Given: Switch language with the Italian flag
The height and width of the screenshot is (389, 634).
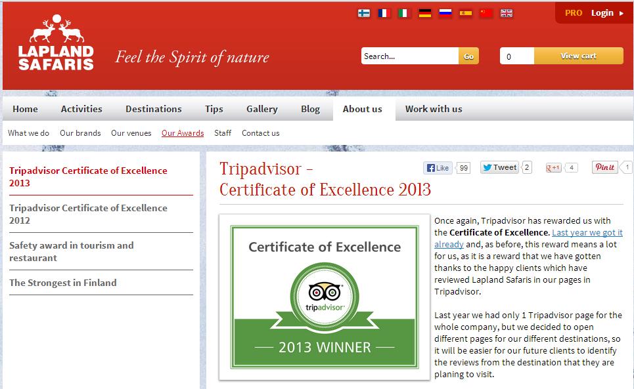Looking at the screenshot, I should click(404, 13).
